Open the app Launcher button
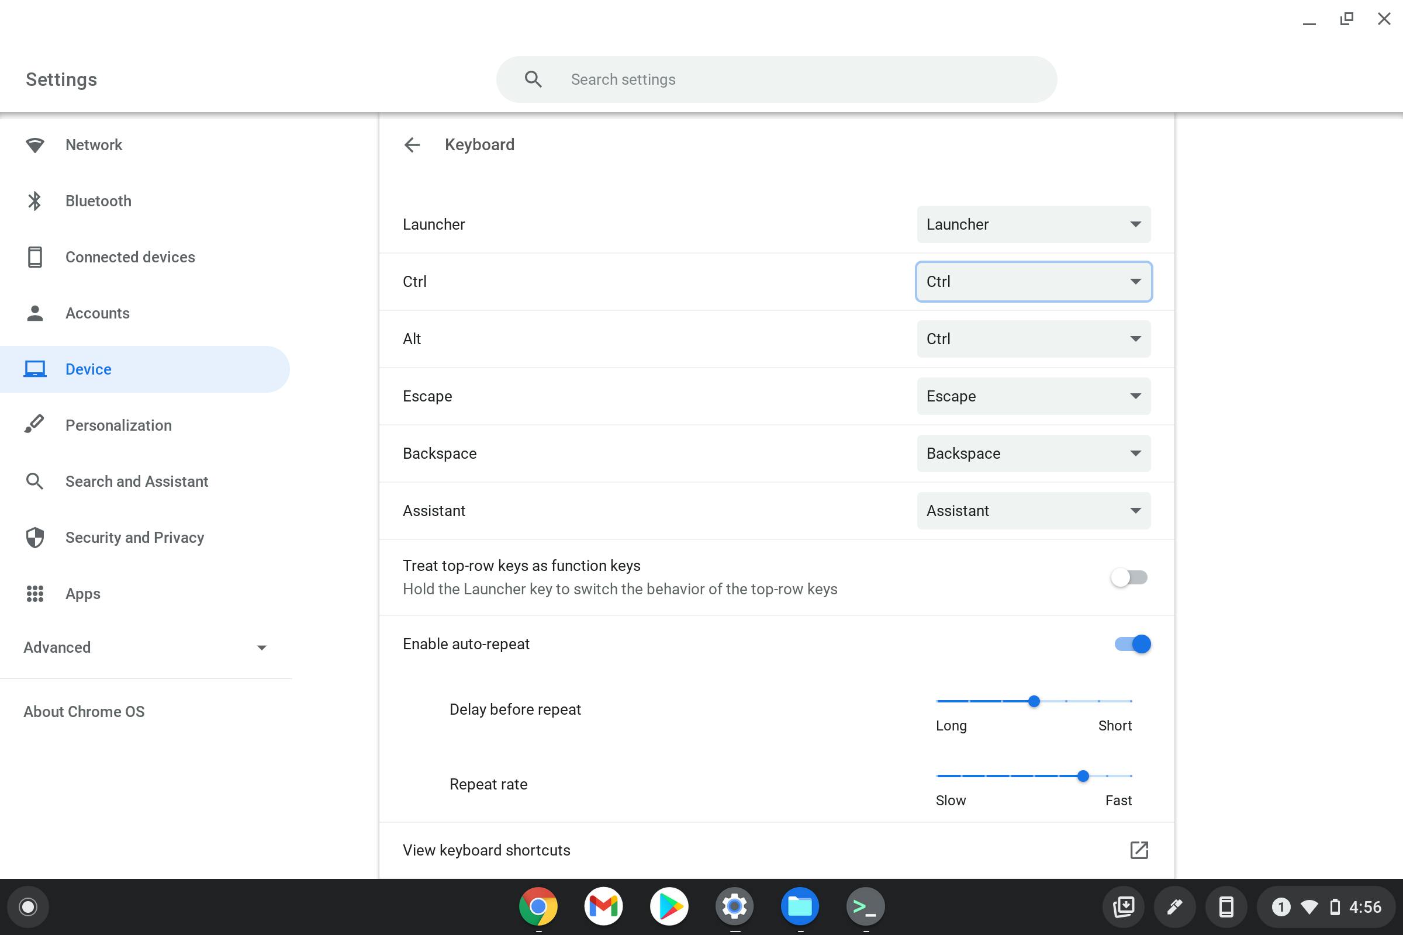The width and height of the screenshot is (1403, 935). click(27, 906)
